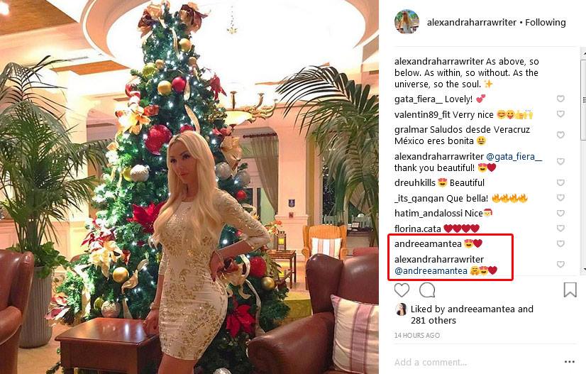The height and width of the screenshot is (374, 586).
Task: Open @andreeamantea mention link
Action: tap(431, 271)
